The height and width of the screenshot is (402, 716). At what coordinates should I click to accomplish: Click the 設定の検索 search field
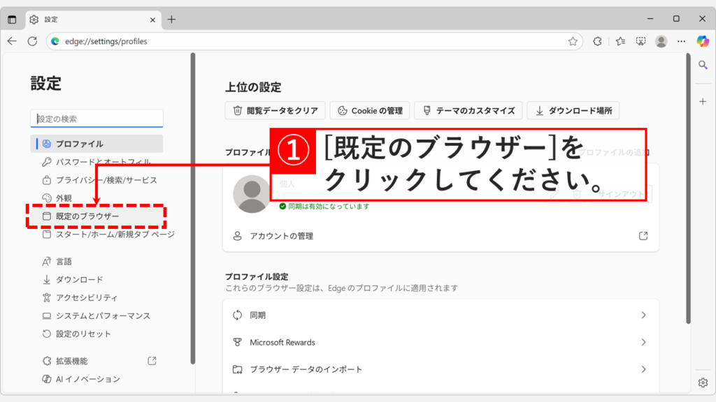coord(96,118)
